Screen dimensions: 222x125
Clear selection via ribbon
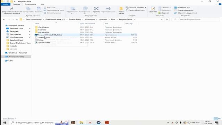(x=184, y=10)
